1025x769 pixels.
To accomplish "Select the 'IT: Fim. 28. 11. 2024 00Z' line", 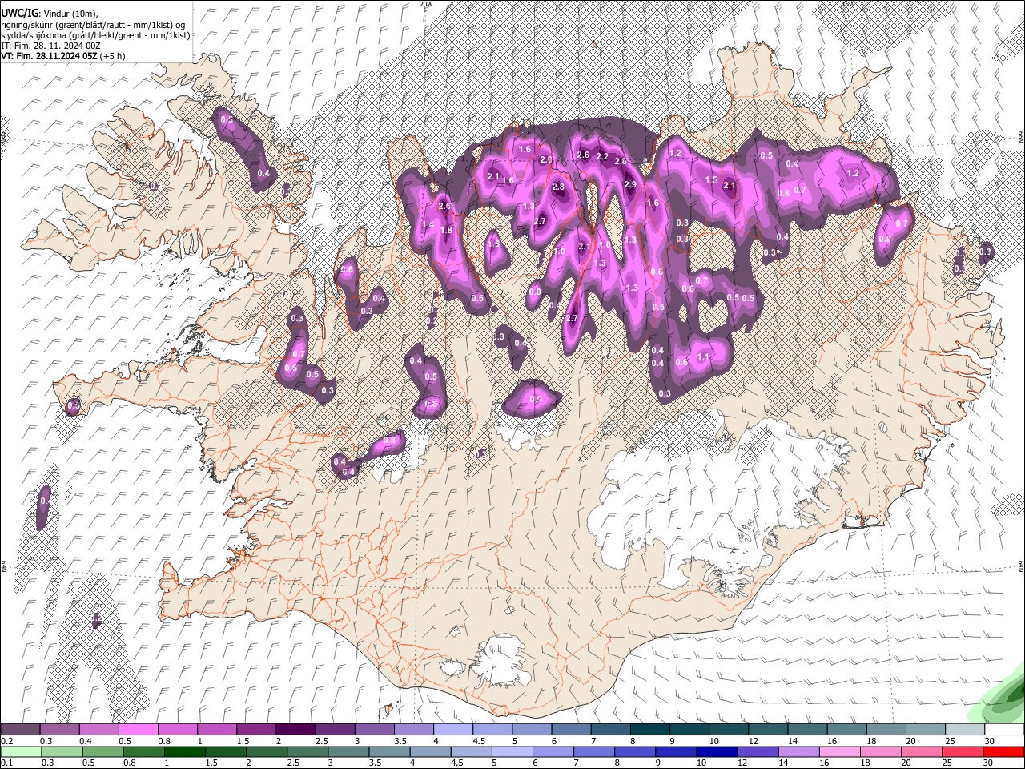I will pos(50,46).
